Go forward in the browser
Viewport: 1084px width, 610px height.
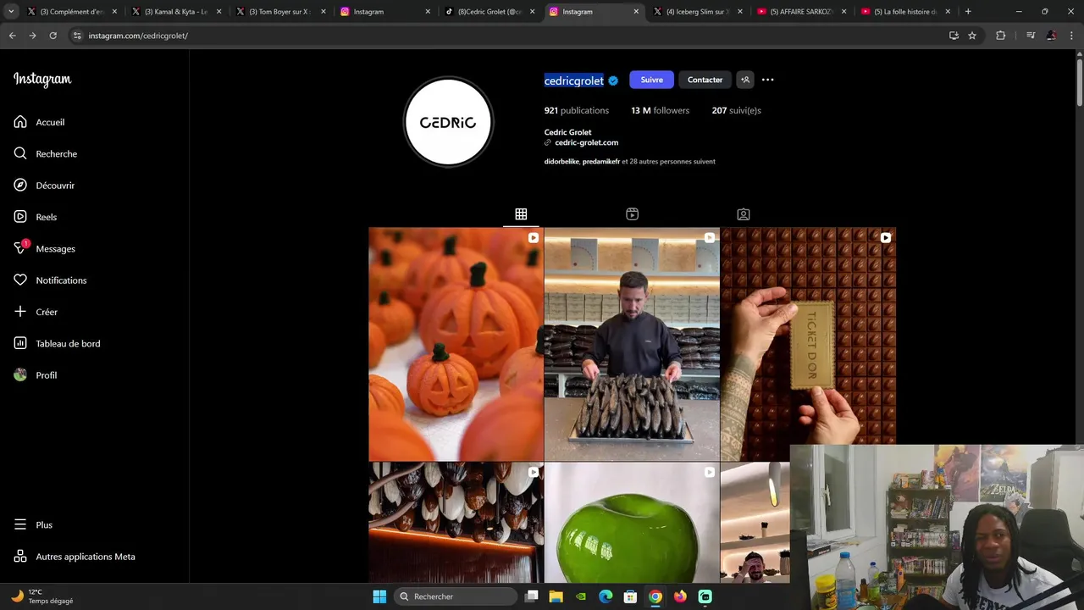(32, 36)
